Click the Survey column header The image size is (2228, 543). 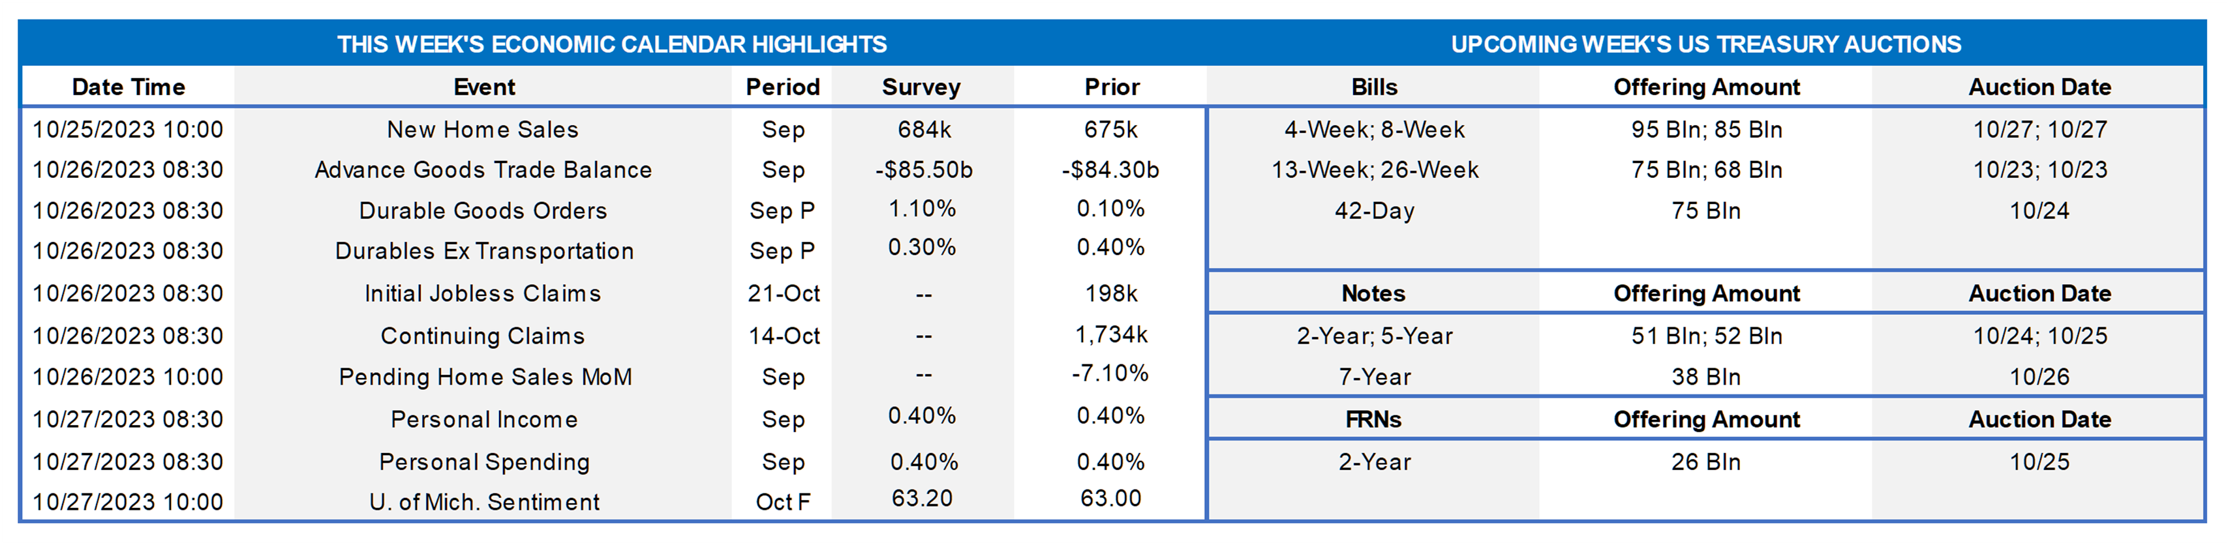pos(921,87)
